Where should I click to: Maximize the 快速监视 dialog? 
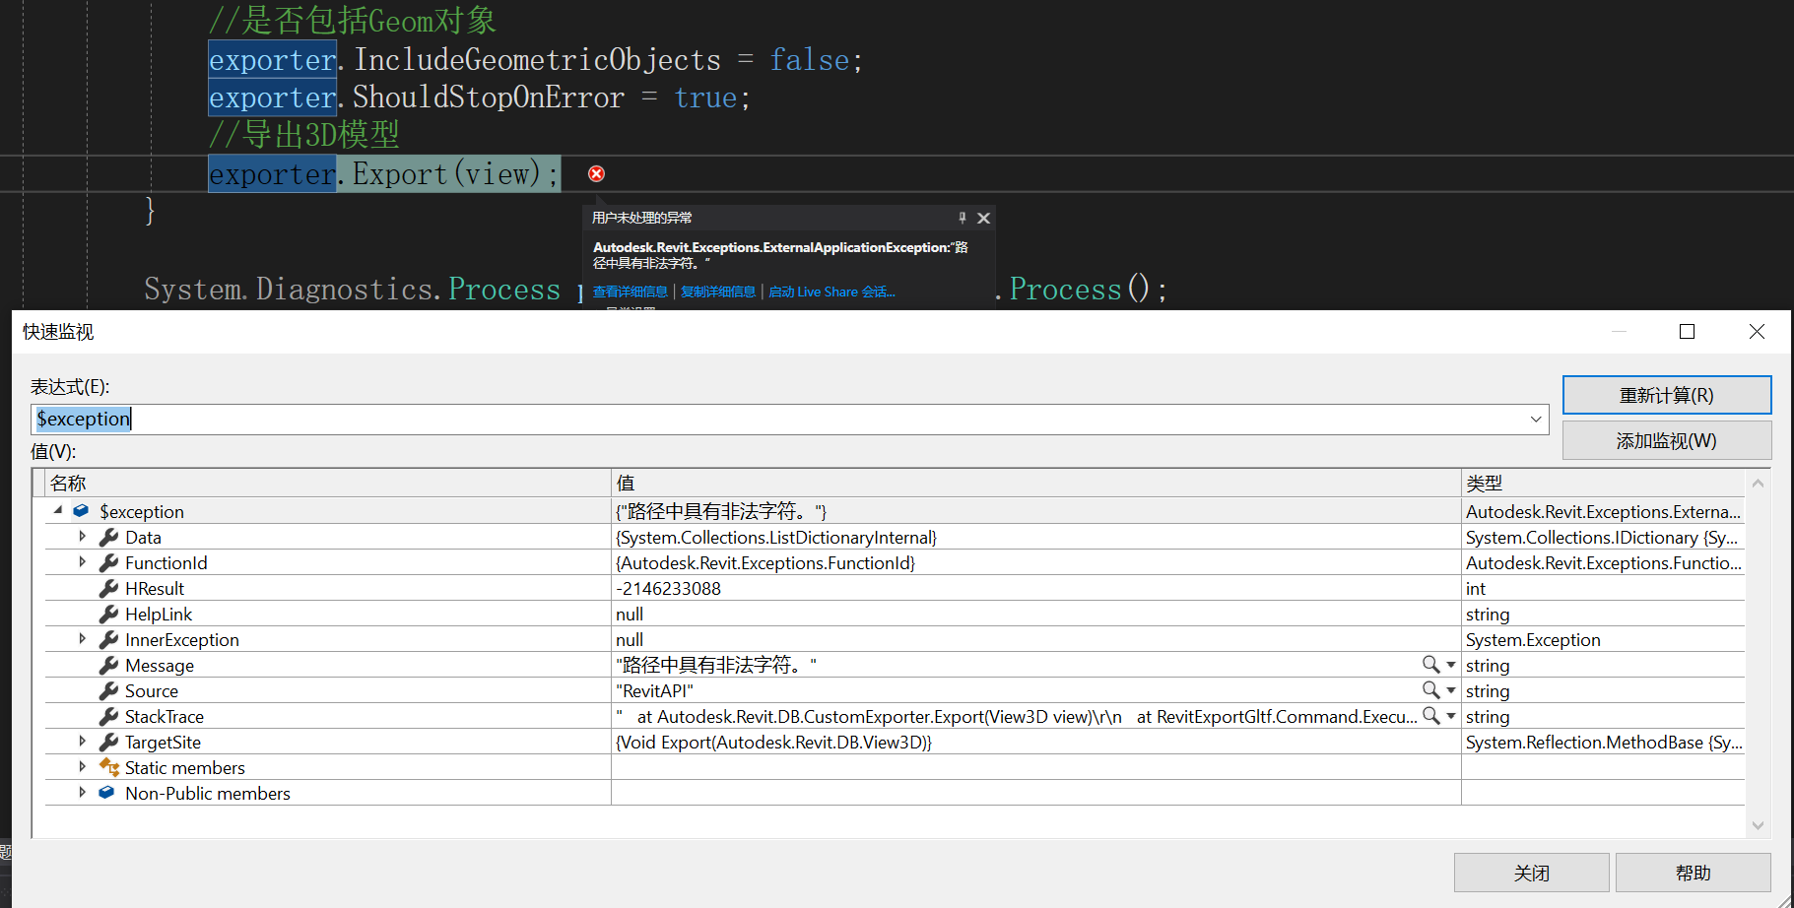[1687, 332]
